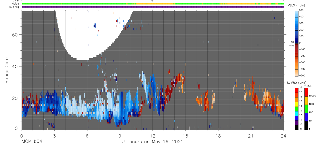Click the purple TX Freq strip above the plot
The width and height of the screenshot is (319, 147).
tap(152, 7)
